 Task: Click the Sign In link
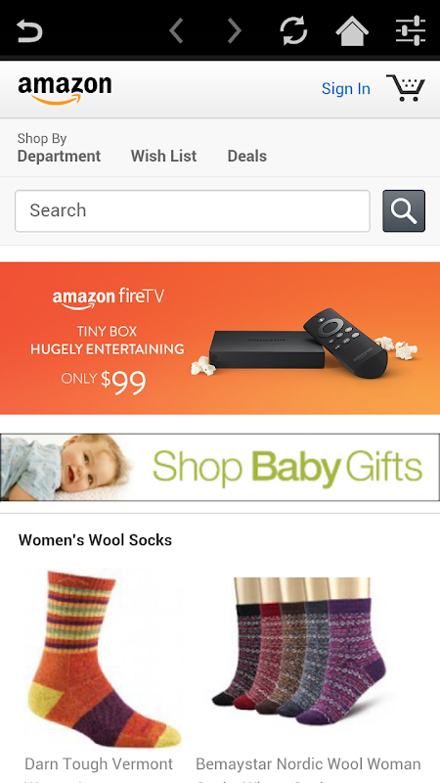(x=346, y=89)
